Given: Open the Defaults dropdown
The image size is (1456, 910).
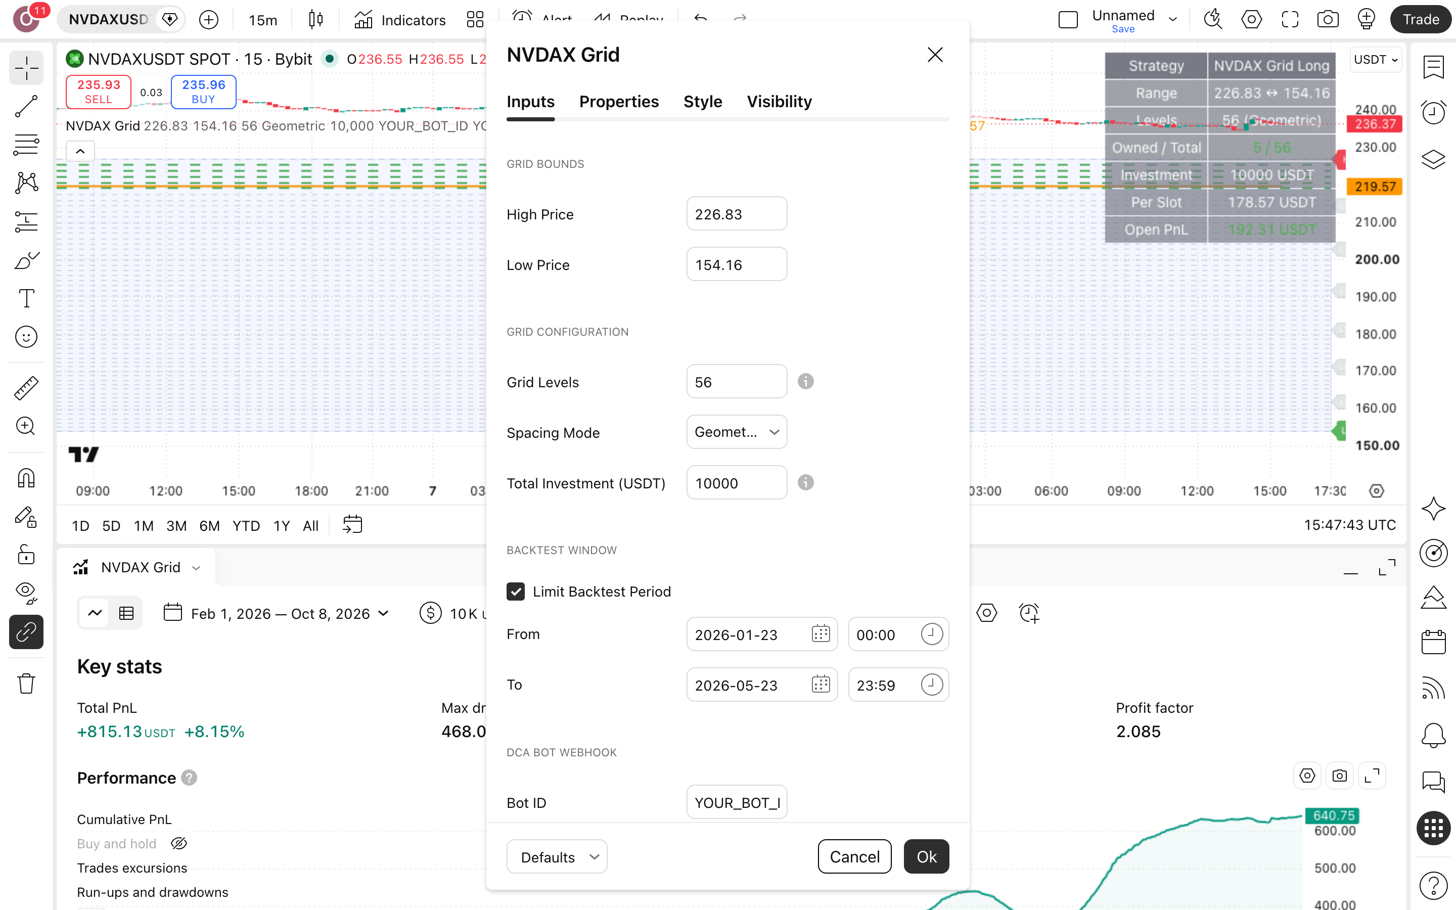Looking at the screenshot, I should [557, 856].
